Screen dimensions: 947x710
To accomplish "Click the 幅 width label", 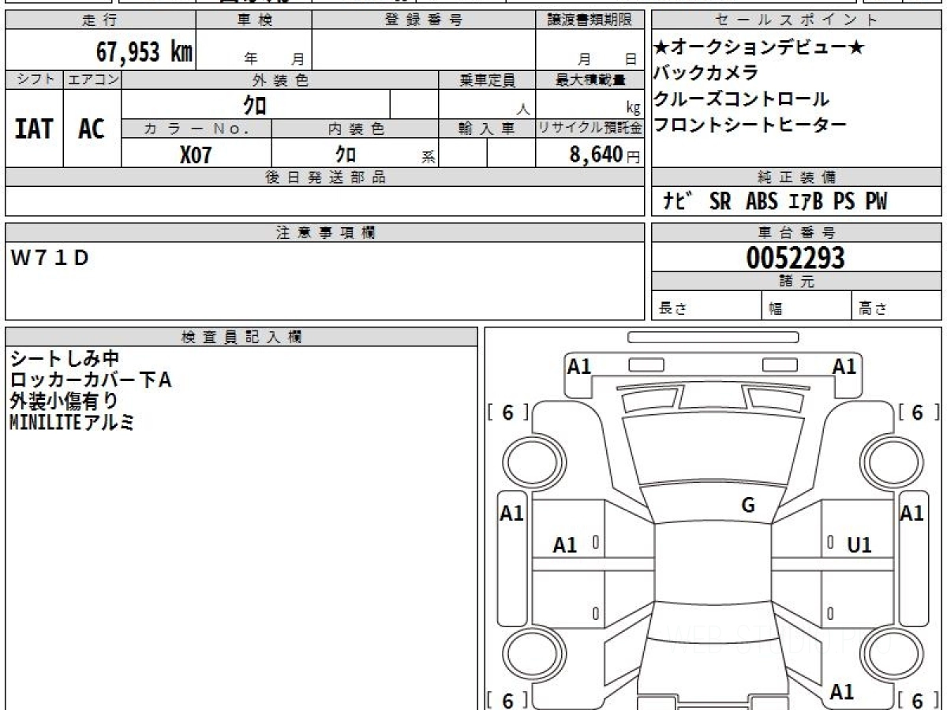I will [x=775, y=309].
